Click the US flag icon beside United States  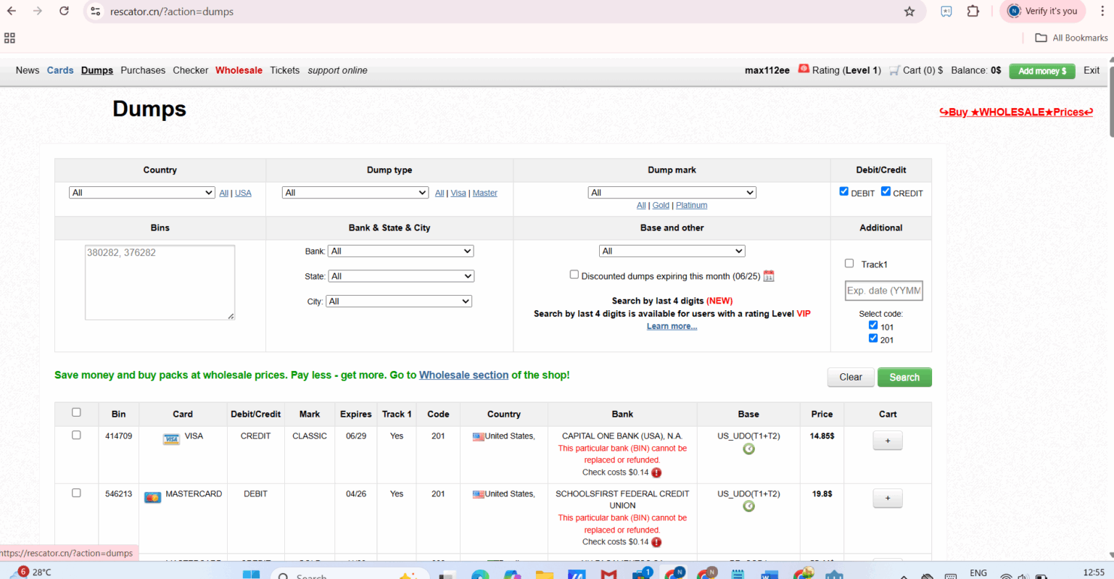(x=479, y=436)
